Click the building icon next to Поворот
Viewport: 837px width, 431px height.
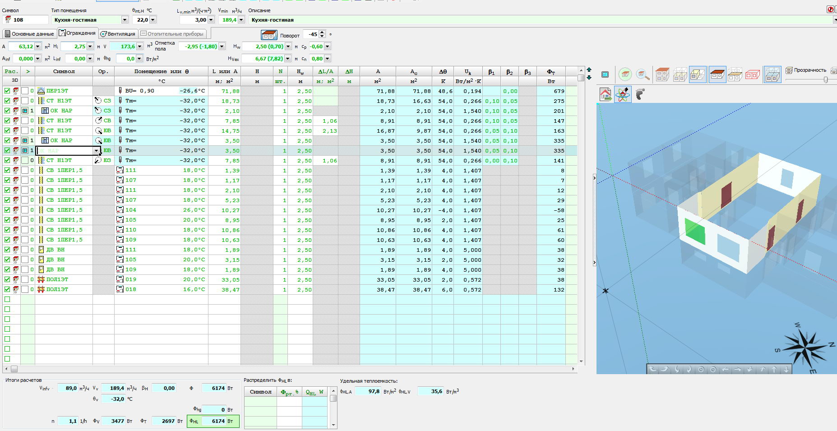point(269,35)
